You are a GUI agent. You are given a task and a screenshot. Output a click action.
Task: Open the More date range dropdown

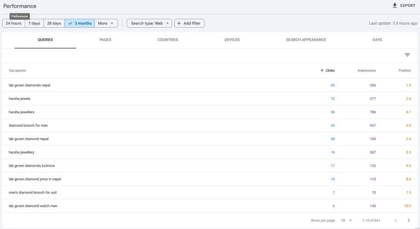coord(106,24)
